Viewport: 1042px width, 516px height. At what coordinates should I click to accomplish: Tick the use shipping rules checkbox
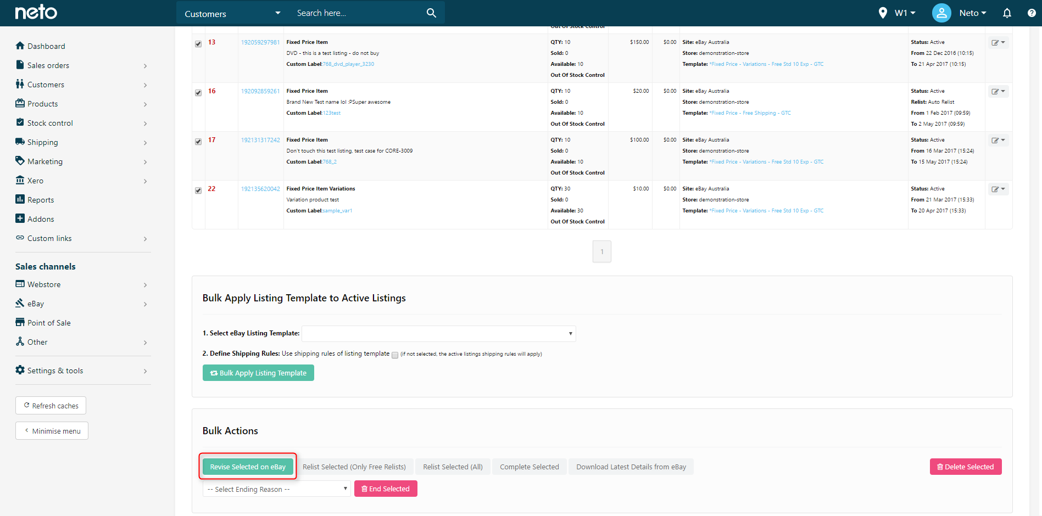[x=395, y=355]
